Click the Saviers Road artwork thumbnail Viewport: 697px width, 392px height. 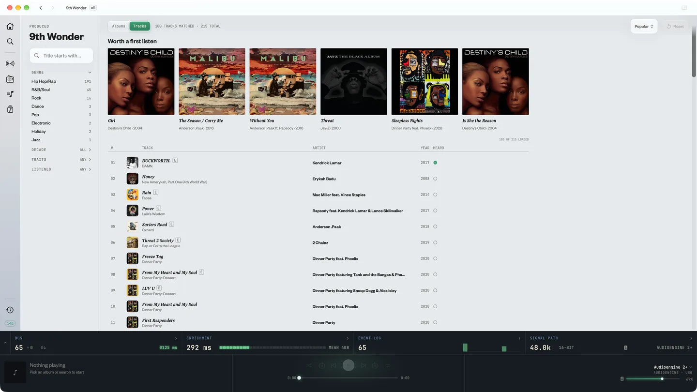tap(132, 226)
